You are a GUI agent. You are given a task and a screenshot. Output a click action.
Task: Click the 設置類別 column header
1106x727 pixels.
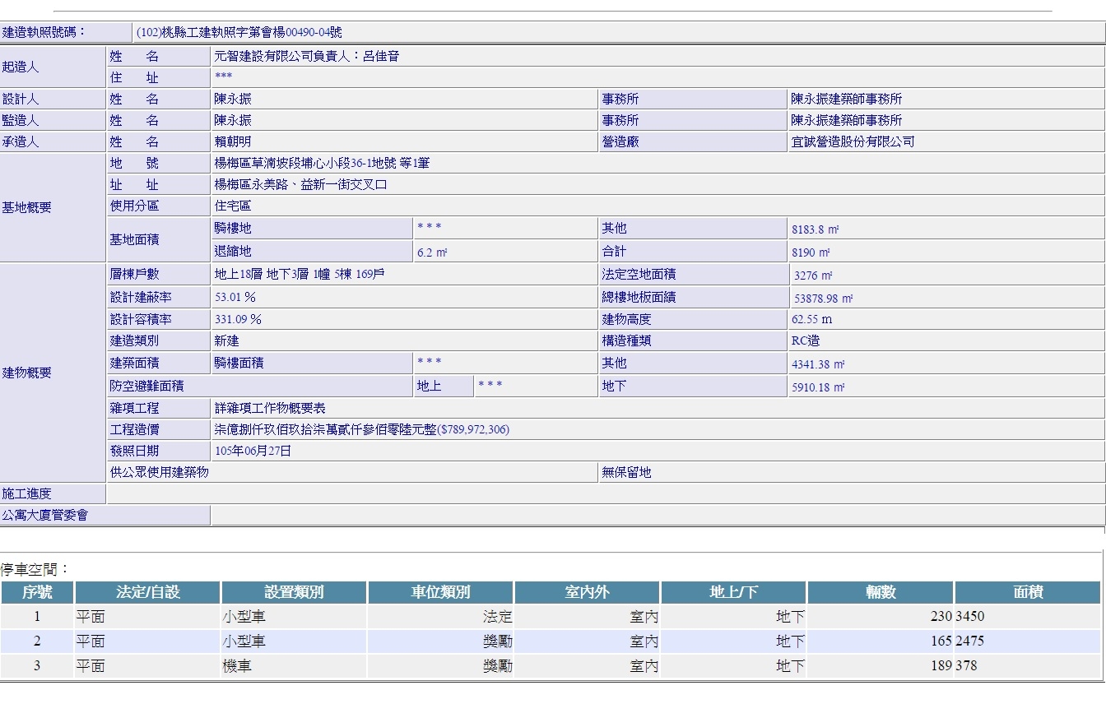(x=294, y=592)
